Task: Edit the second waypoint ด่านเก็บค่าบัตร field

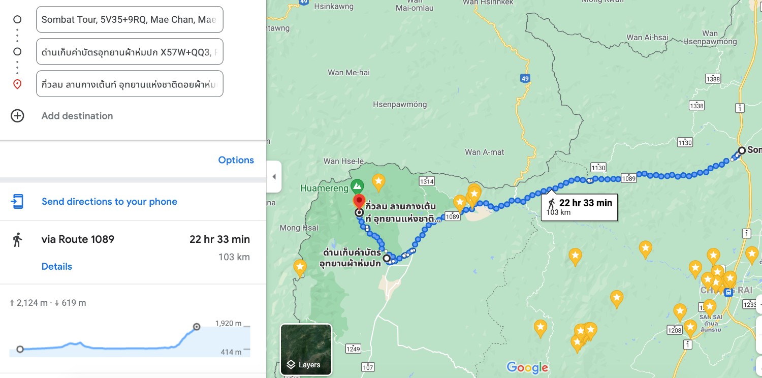Action: tap(130, 52)
